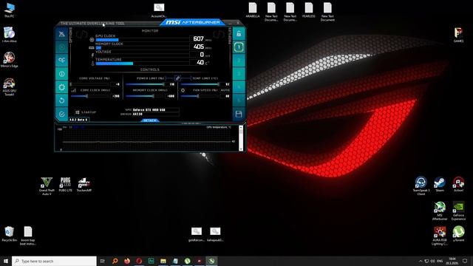Click the Core Clock offset value field

115,96
